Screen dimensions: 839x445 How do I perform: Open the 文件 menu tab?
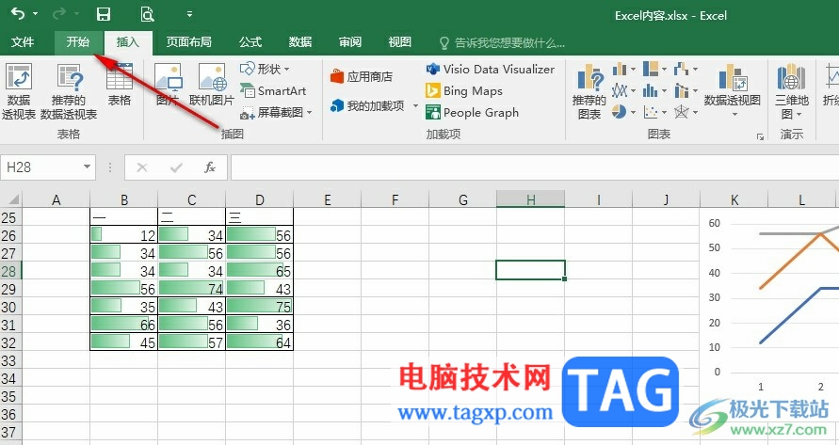(23, 42)
